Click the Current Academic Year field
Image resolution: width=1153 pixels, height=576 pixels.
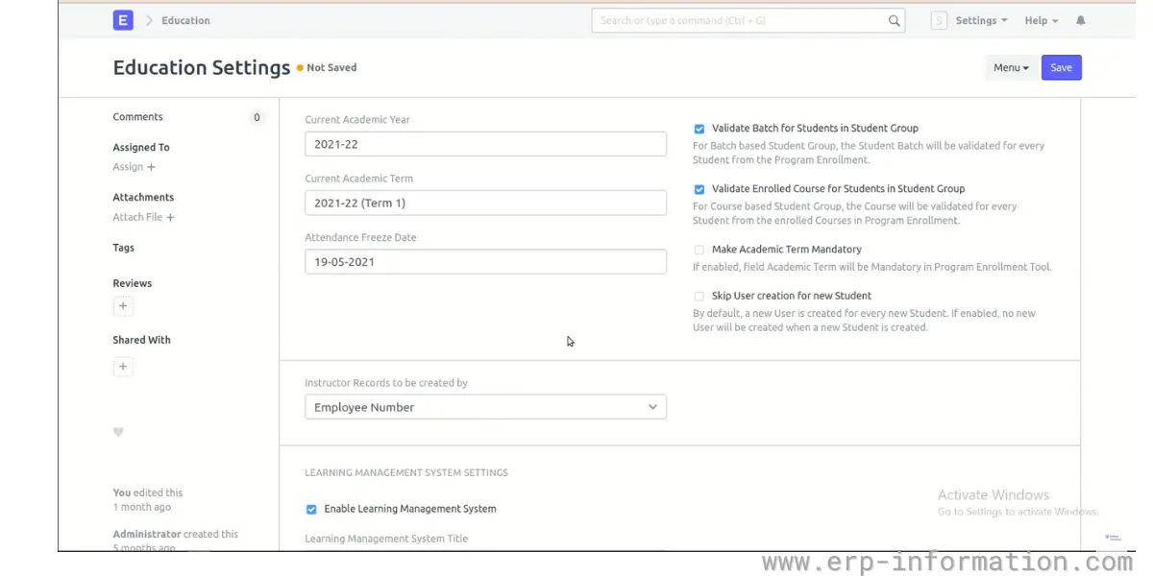click(485, 144)
